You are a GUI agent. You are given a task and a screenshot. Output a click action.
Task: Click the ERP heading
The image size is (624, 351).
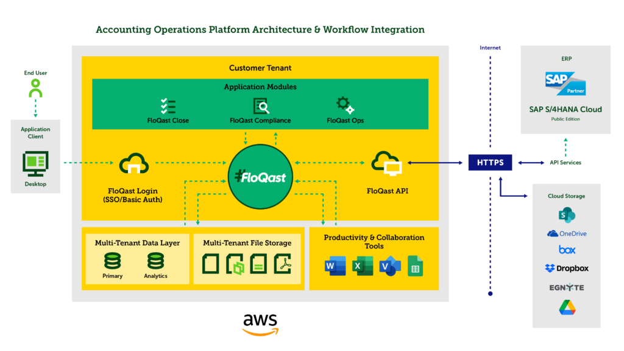(x=566, y=58)
